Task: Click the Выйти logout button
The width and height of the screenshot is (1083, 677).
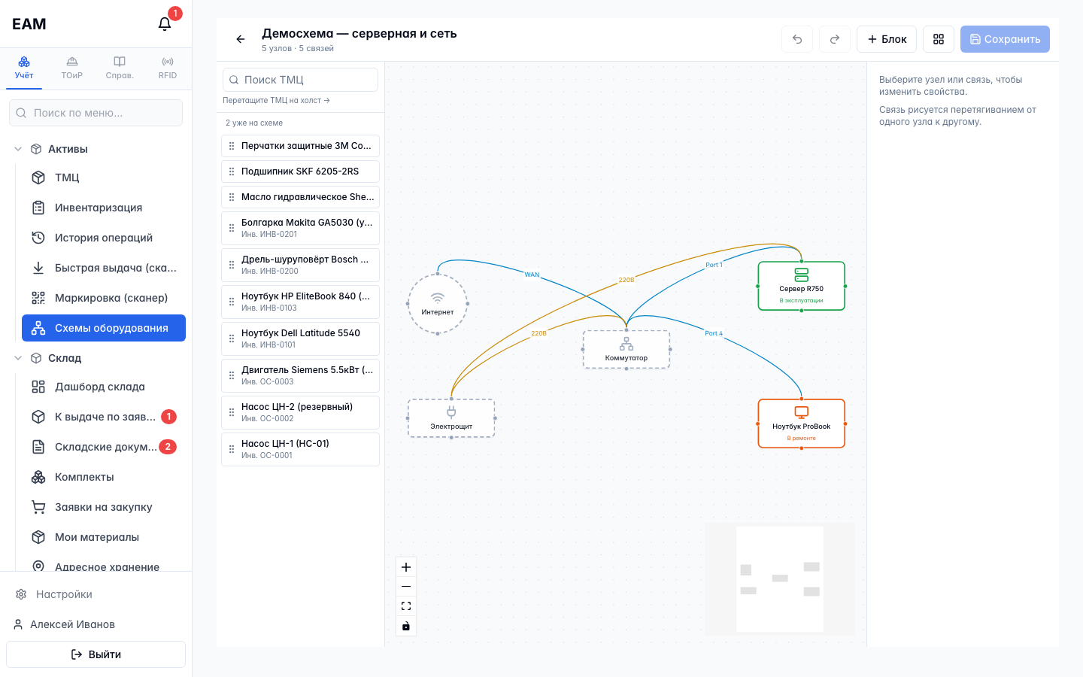Action: 96,654
